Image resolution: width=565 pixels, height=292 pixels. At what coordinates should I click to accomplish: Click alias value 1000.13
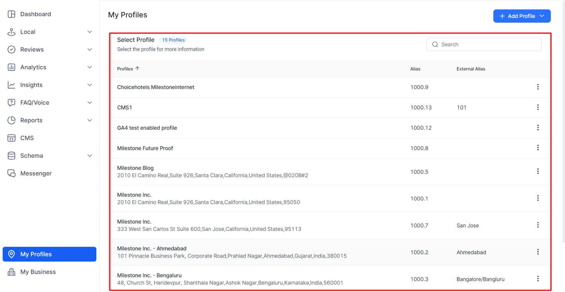coord(421,108)
